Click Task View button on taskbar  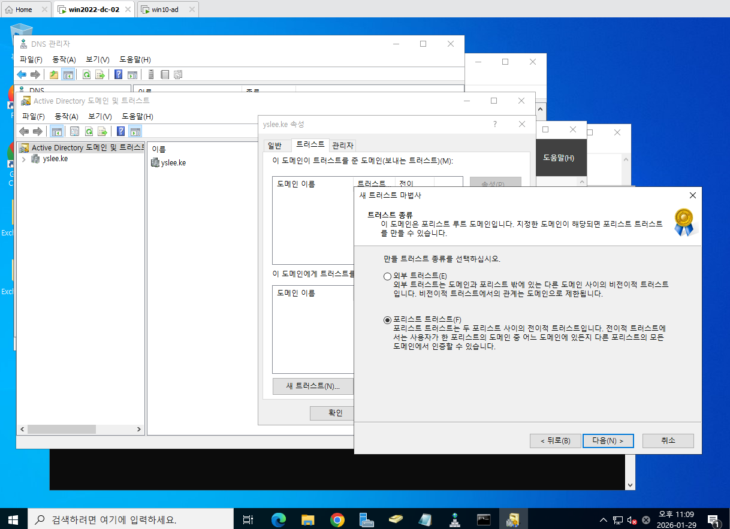tap(249, 519)
